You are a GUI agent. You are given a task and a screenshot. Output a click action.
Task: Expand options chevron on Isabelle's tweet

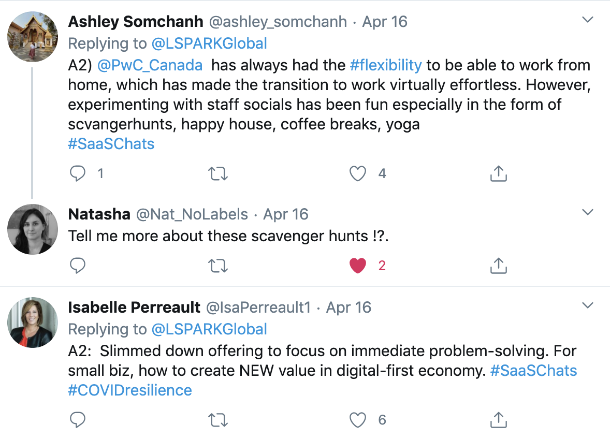pos(587,305)
